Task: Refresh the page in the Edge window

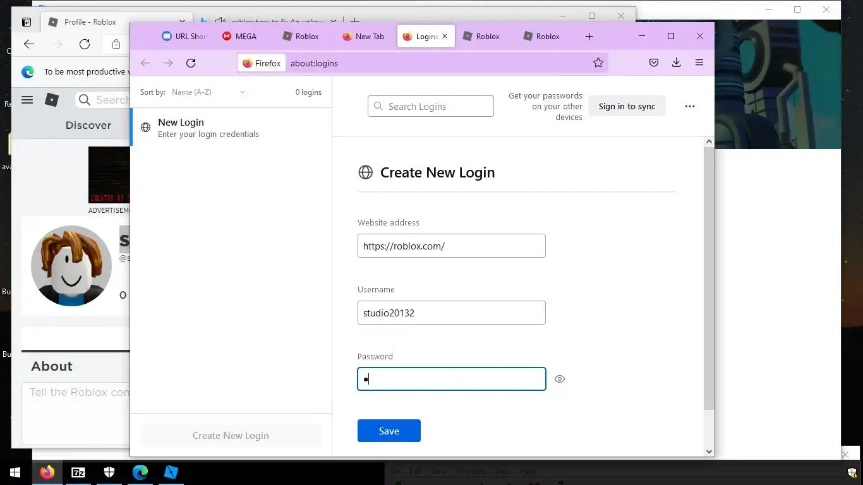Action: tap(85, 44)
